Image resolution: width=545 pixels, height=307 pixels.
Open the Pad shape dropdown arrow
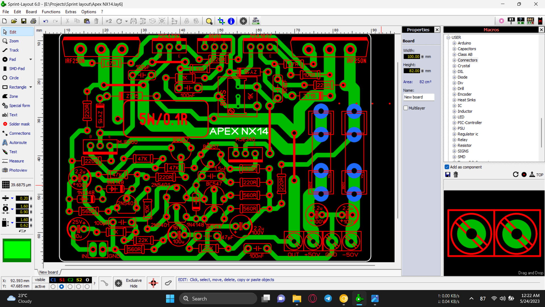click(x=30, y=59)
